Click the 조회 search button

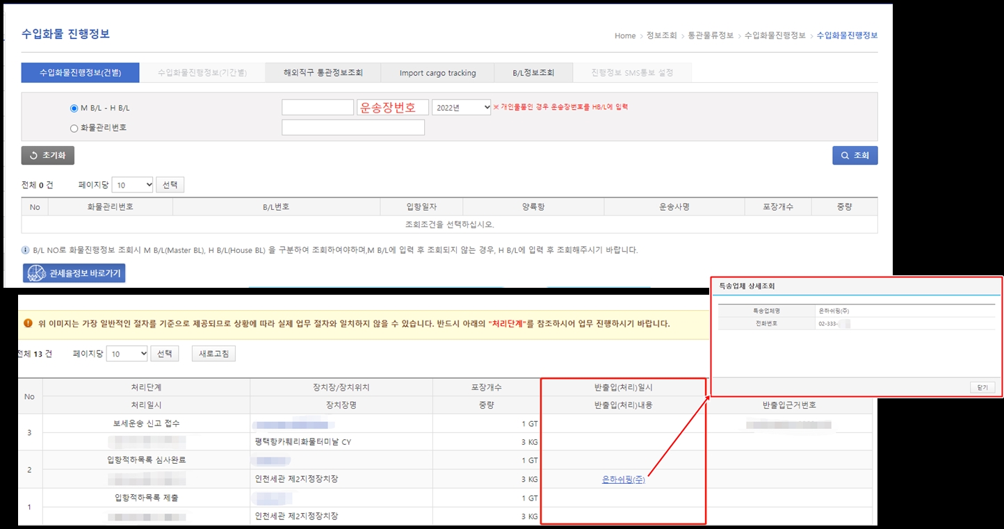point(855,156)
